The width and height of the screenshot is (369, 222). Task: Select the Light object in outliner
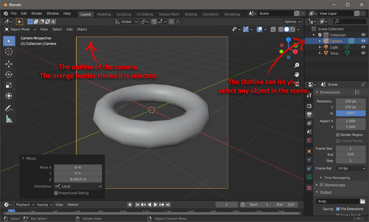click(x=334, y=47)
